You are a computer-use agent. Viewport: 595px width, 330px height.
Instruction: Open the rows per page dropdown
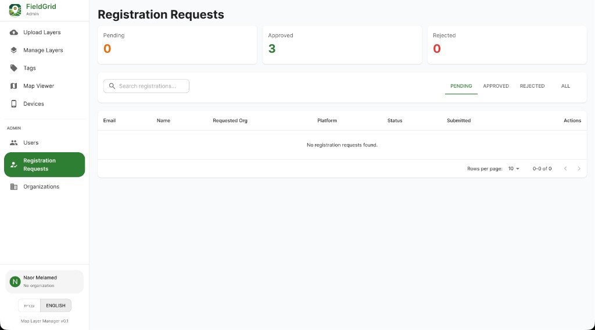click(x=514, y=168)
